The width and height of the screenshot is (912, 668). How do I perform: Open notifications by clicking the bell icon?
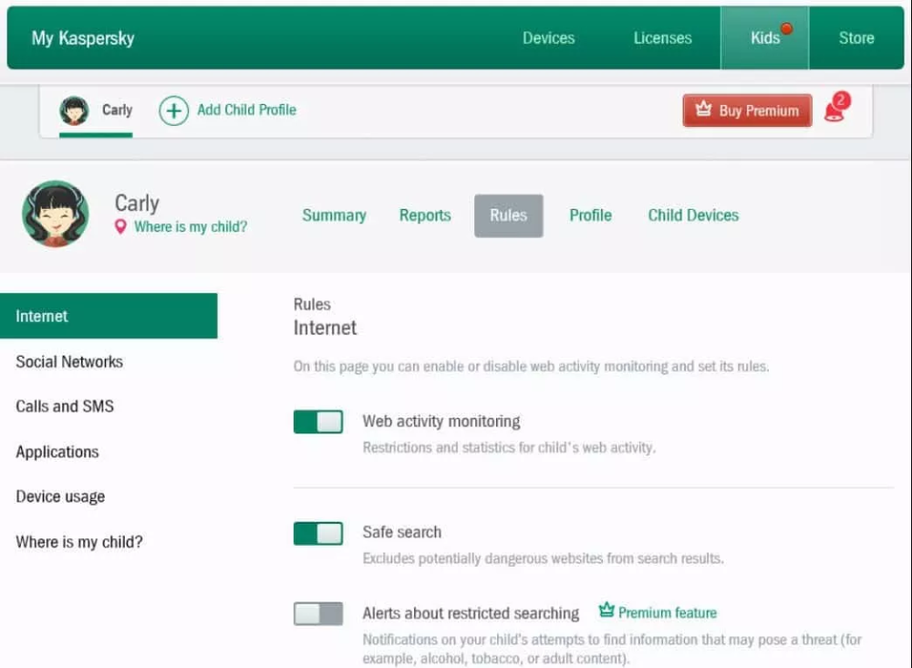[835, 110]
